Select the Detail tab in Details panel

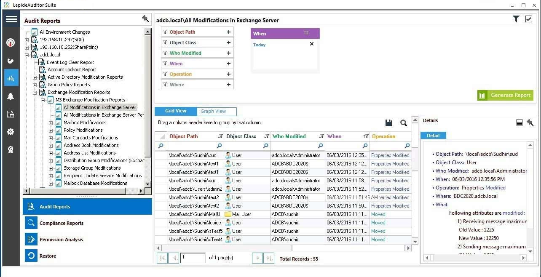click(433, 136)
